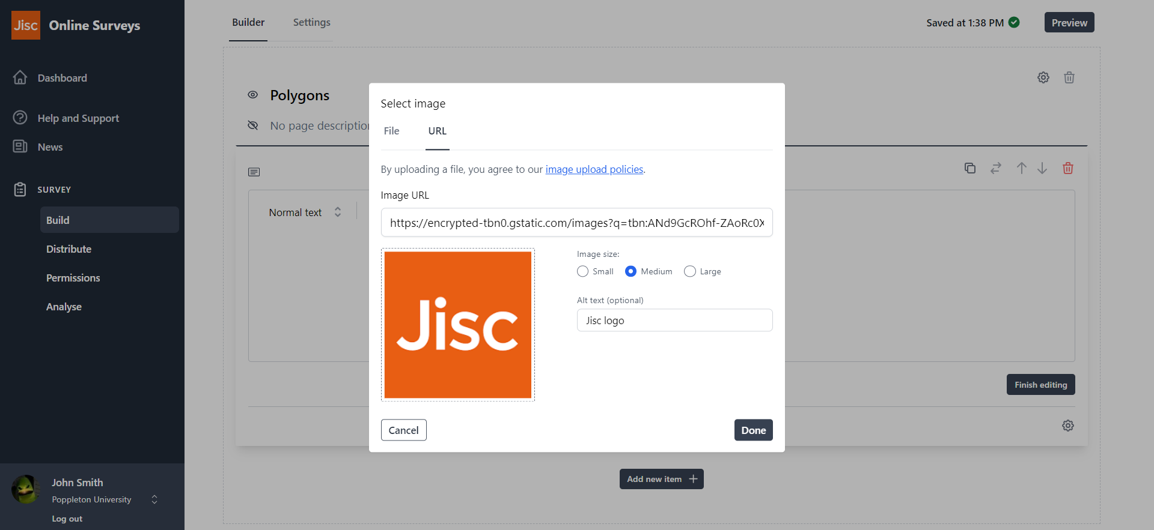Delete page with top trash icon
Screen dimensions: 1154x530
point(1069,77)
